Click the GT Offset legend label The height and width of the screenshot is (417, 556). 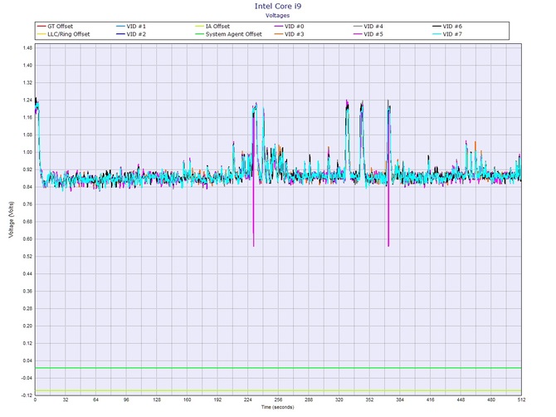coord(60,27)
